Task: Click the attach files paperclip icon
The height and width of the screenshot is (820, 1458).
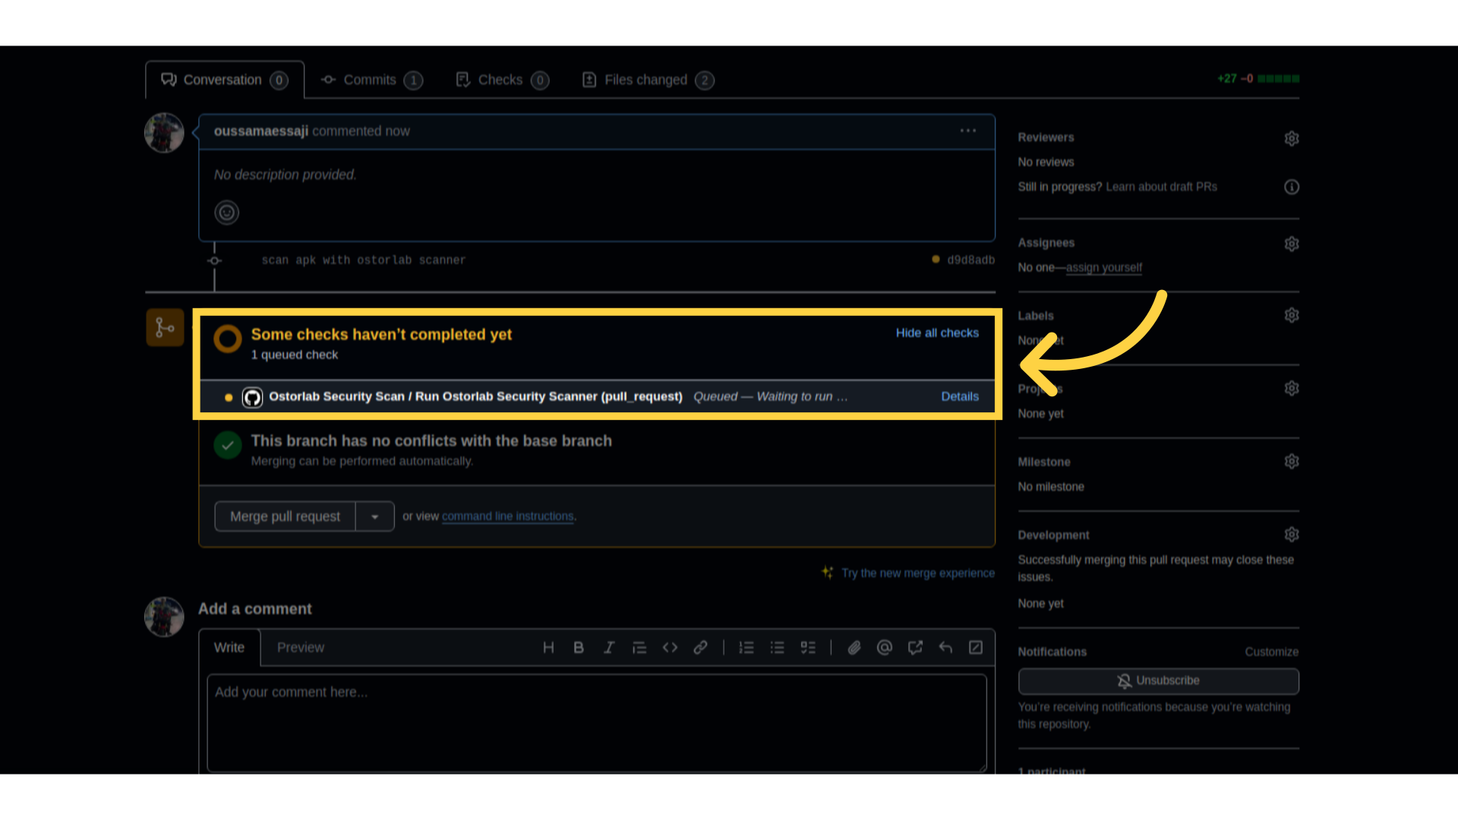Action: (854, 648)
